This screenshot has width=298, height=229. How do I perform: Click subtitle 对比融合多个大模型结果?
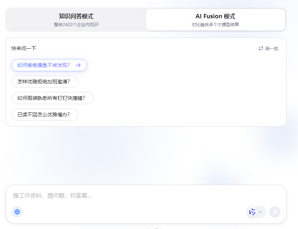click(215, 25)
